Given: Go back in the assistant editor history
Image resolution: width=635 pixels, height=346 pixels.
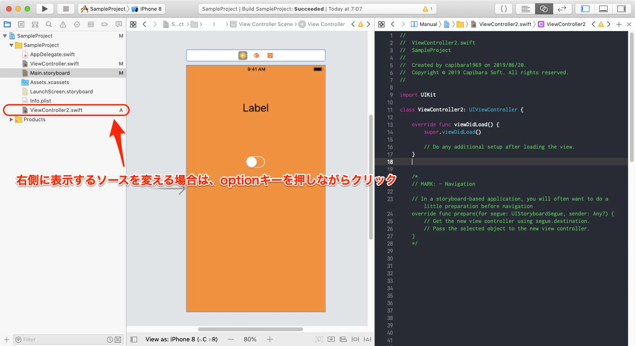Looking at the screenshot, I should coord(393,24).
